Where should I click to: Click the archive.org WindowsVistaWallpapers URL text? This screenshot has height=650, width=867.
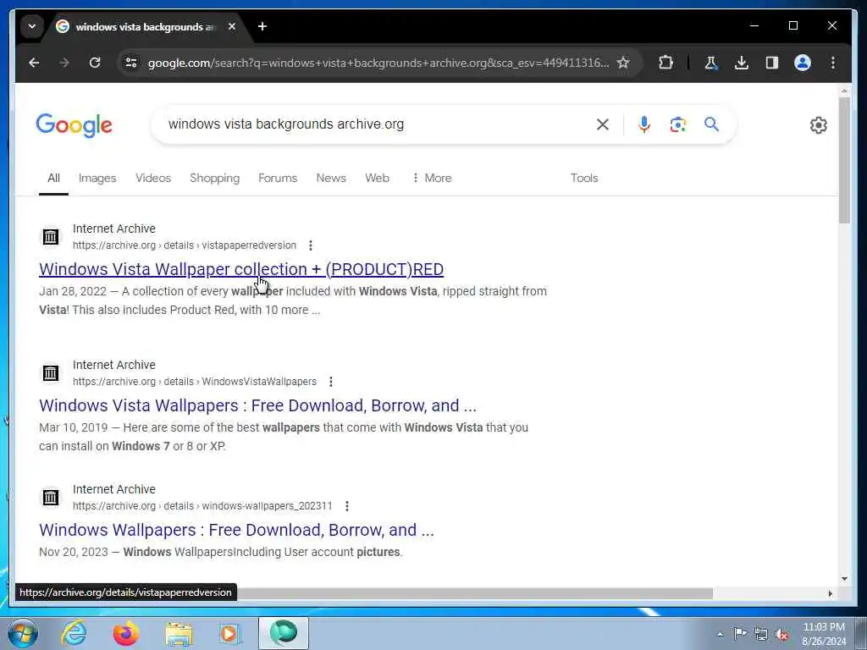195,382
